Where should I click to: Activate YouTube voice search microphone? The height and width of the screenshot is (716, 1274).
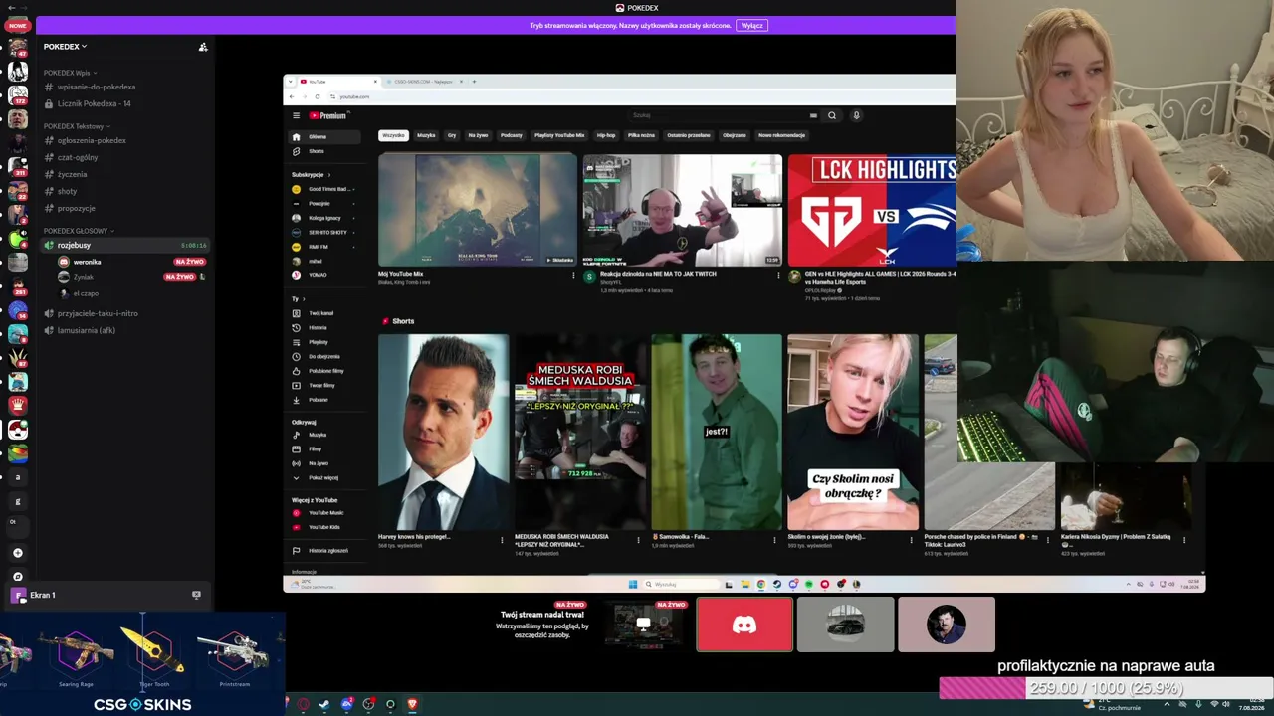click(856, 115)
